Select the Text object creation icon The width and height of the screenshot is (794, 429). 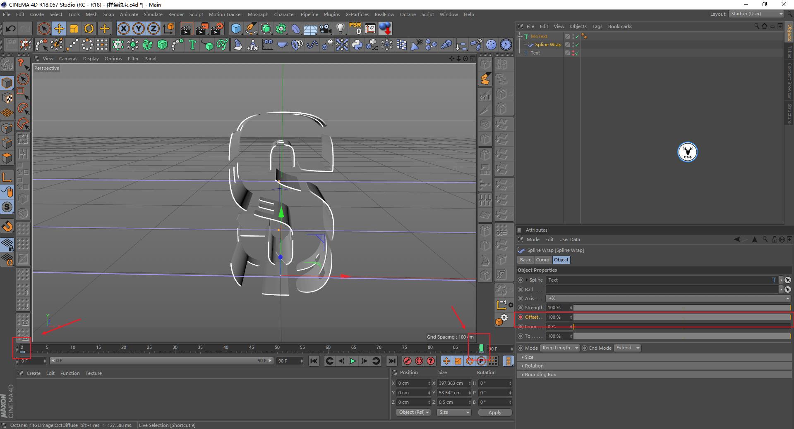[192, 45]
